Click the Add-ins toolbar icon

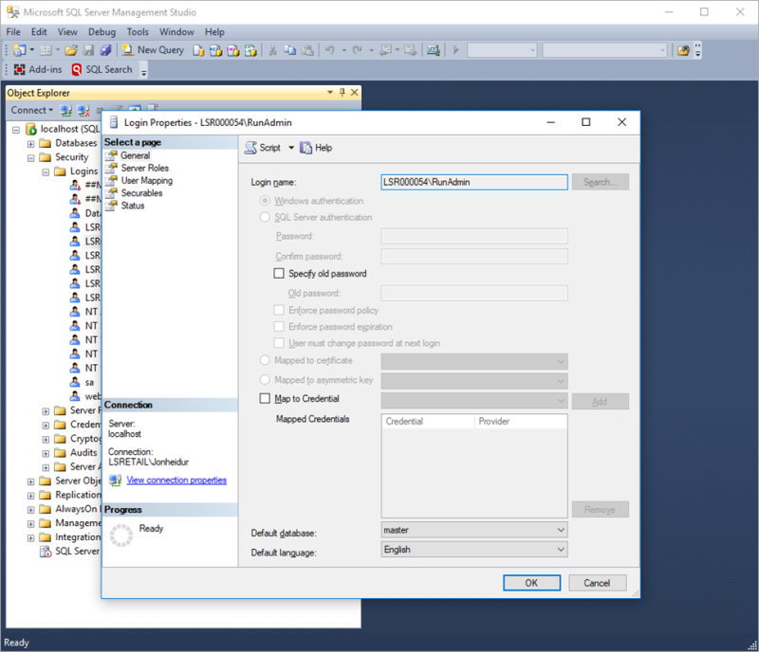[x=38, y=69]
